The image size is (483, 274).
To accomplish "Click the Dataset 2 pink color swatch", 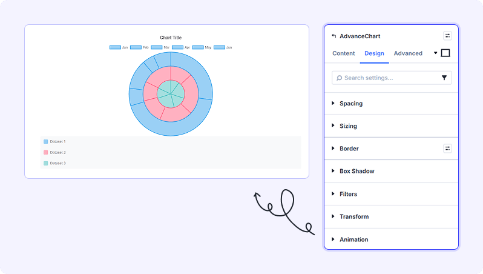I will click(x=45, y=152).
